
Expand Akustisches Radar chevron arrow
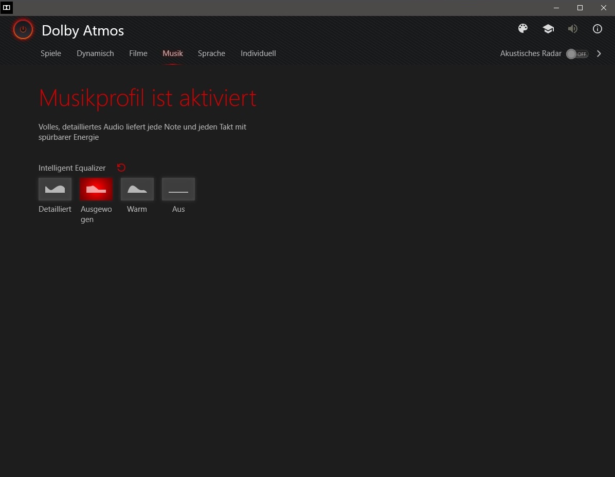coord(599,53)
